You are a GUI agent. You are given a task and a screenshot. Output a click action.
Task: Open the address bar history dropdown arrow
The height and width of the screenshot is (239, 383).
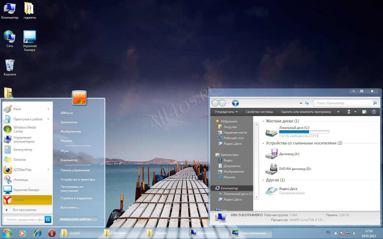[301, 103]
